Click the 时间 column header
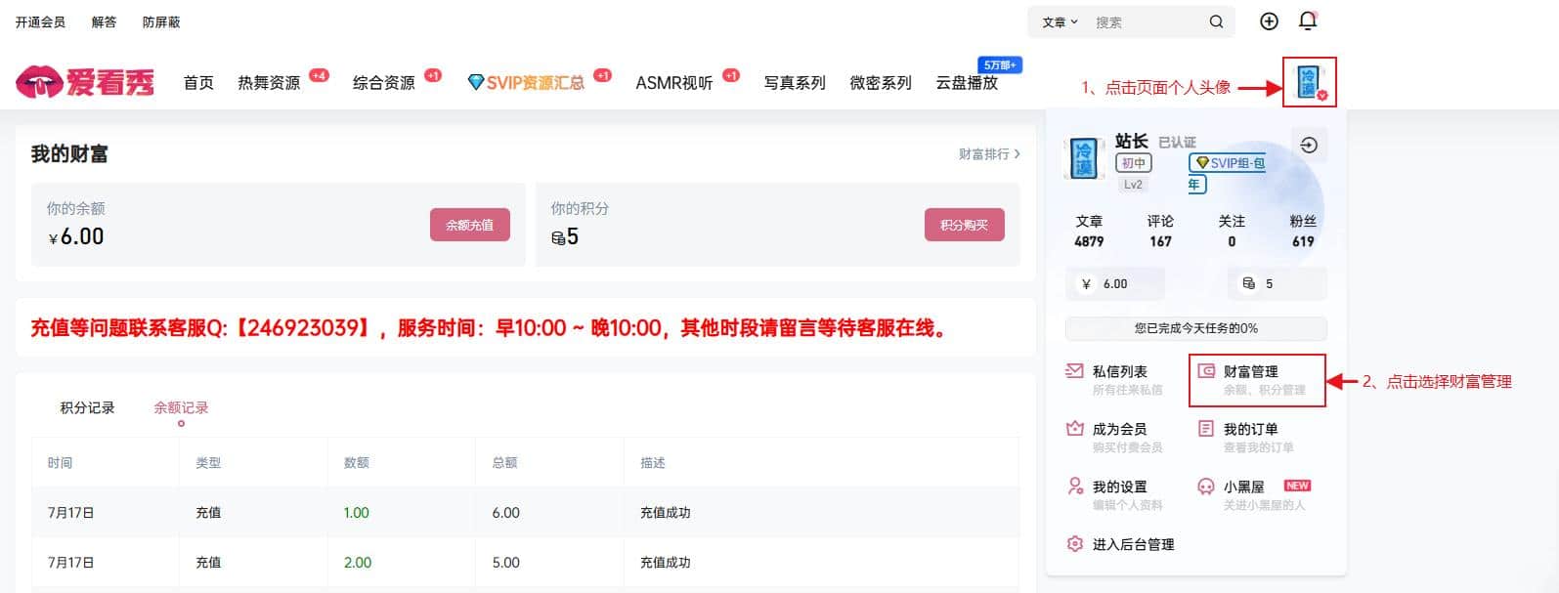1559x593 pixels. coord(60,463)
